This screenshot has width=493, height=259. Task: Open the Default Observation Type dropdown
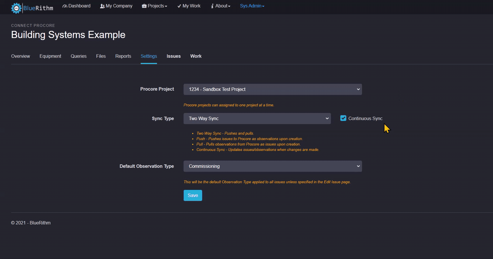273,166
